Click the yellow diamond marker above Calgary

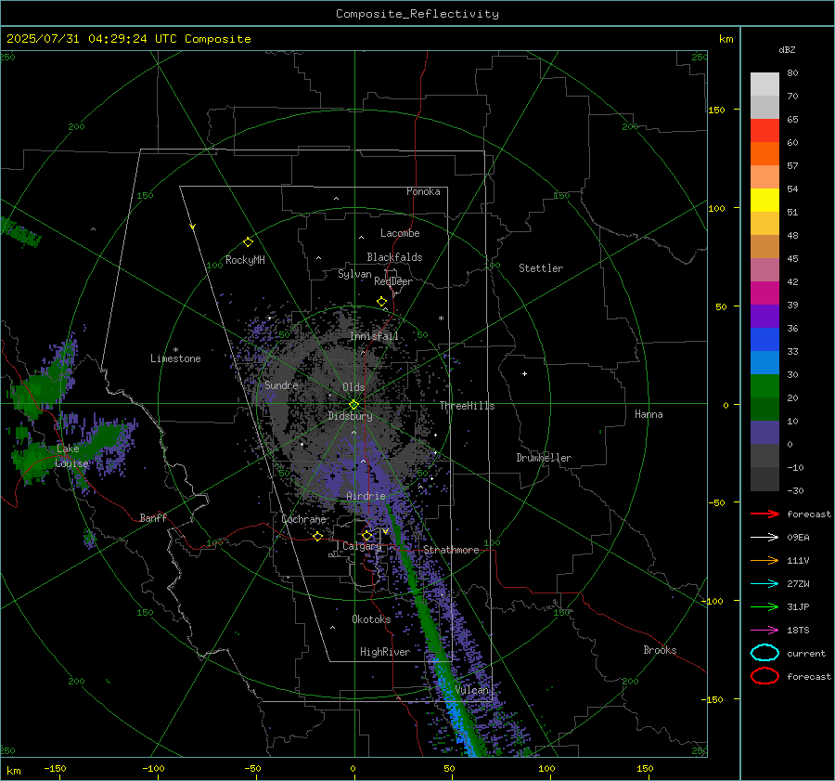[366, 535]
